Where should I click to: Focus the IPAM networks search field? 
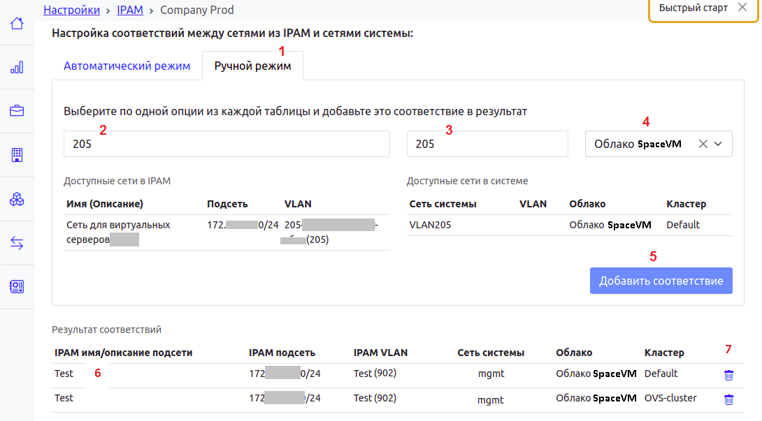227,144
